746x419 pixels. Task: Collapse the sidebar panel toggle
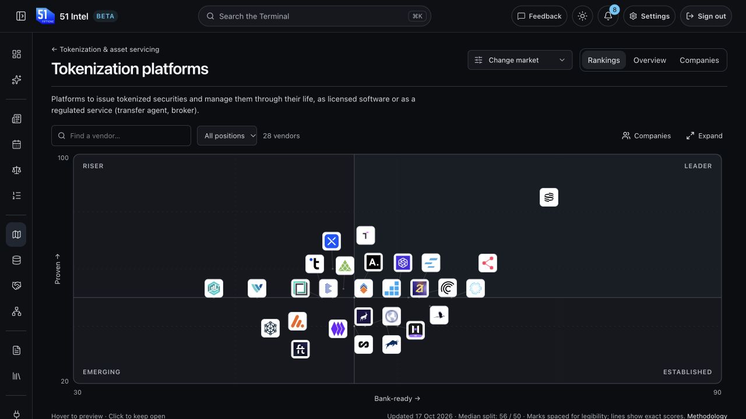click(x=21, y=16)
